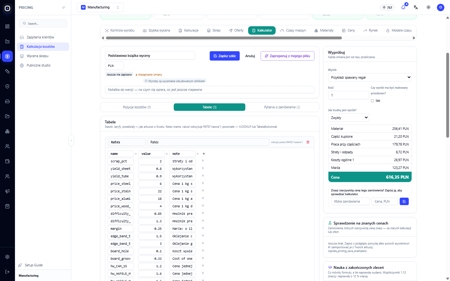Viewport: 450px width, 281px height.
Task: Pin the Pricing sidebar panel
Action: [64, 7]
